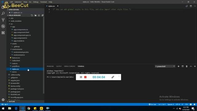Click the link icon on recorder toolbar
Screen dimensions: 197x111
click(113, 77)
